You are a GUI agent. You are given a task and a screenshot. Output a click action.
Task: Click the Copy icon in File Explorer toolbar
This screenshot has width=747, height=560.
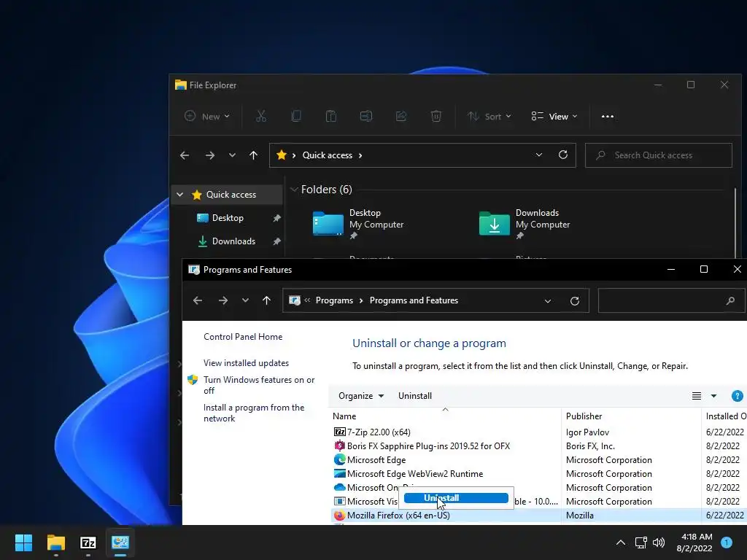pos(296,116)
